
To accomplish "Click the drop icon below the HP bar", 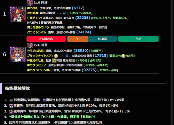I will coord(30,45).
